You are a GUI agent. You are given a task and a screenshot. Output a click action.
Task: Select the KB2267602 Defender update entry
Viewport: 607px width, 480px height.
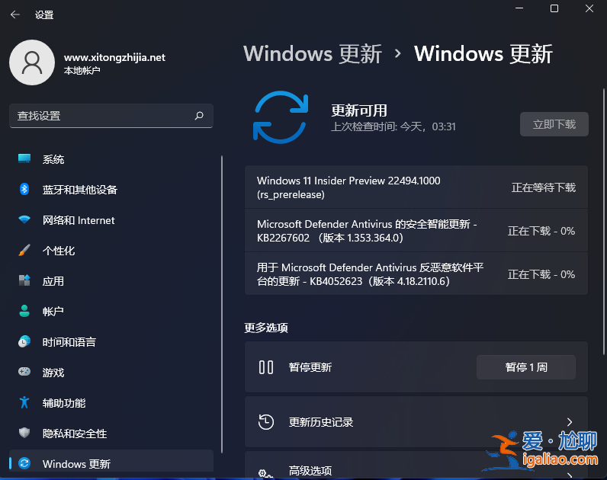[416, 231]
